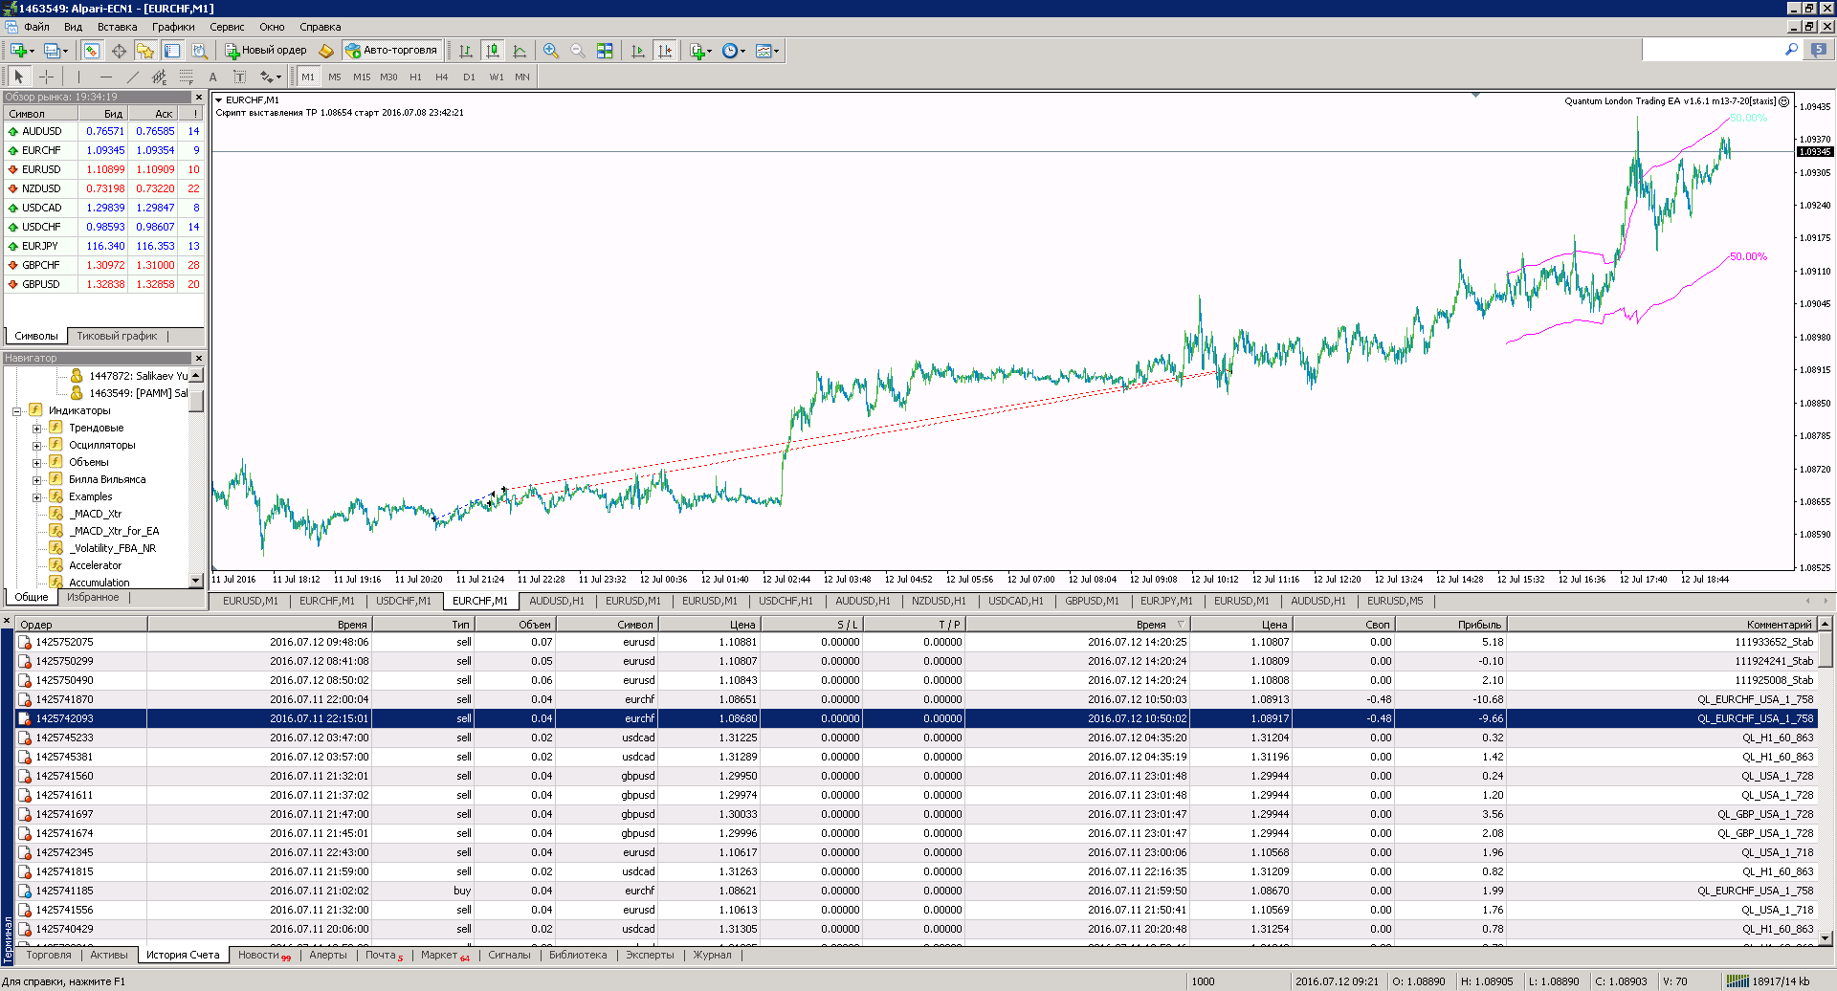This screenshot has width=1837, height=991.
Task: Open the Strategy Tester icon
Action: 199,51
